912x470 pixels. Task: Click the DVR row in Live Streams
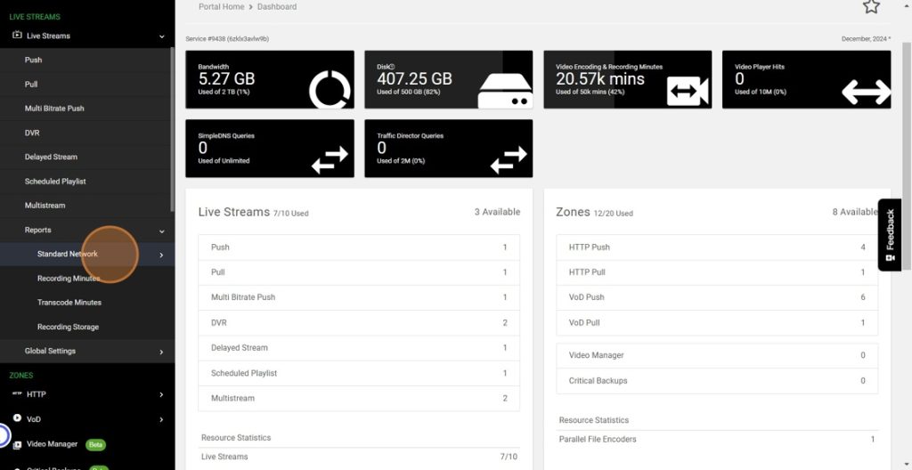pos(359,322)
